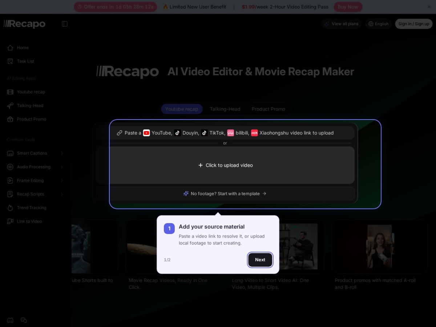Click the TikTok icon in link field
The height and width of the screenshot is (327, 436).
tap(204, 133)
